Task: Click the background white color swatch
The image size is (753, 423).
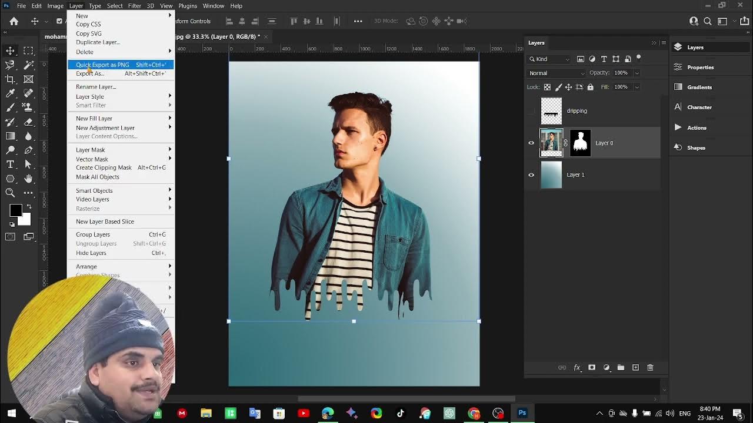Action: pos(25,220)
